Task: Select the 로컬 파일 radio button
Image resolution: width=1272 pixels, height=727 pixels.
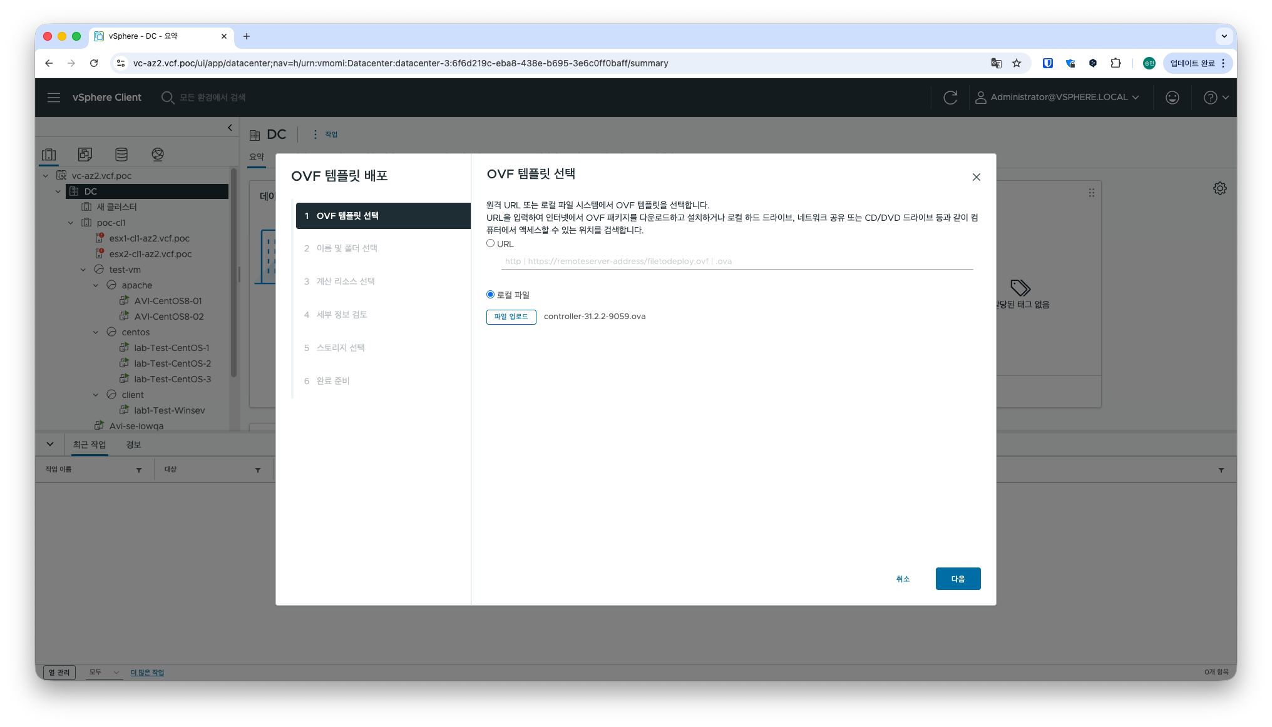Action: pyautogui.click(x=490, y=295)
